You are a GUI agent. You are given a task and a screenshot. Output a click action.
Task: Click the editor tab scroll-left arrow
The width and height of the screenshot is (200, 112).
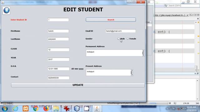click(x=190, y=15)
